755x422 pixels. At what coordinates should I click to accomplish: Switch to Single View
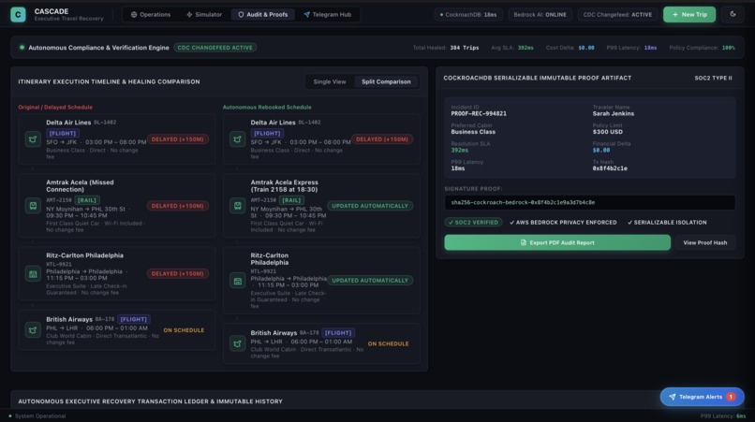coord(330,81)
